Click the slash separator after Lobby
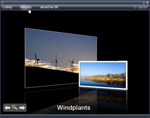The height and width of the screenshot is (118, 150). (x=16, y=7)
